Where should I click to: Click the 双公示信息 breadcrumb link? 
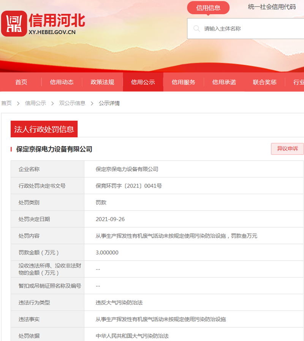coord(72,103)
